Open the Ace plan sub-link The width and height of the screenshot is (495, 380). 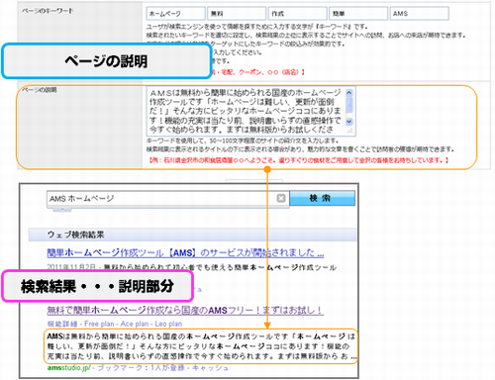click(x=135, y=324)
